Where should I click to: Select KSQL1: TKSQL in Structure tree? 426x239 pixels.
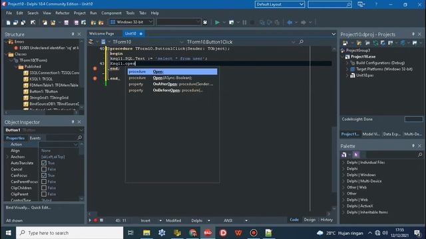tap(41, 79)
